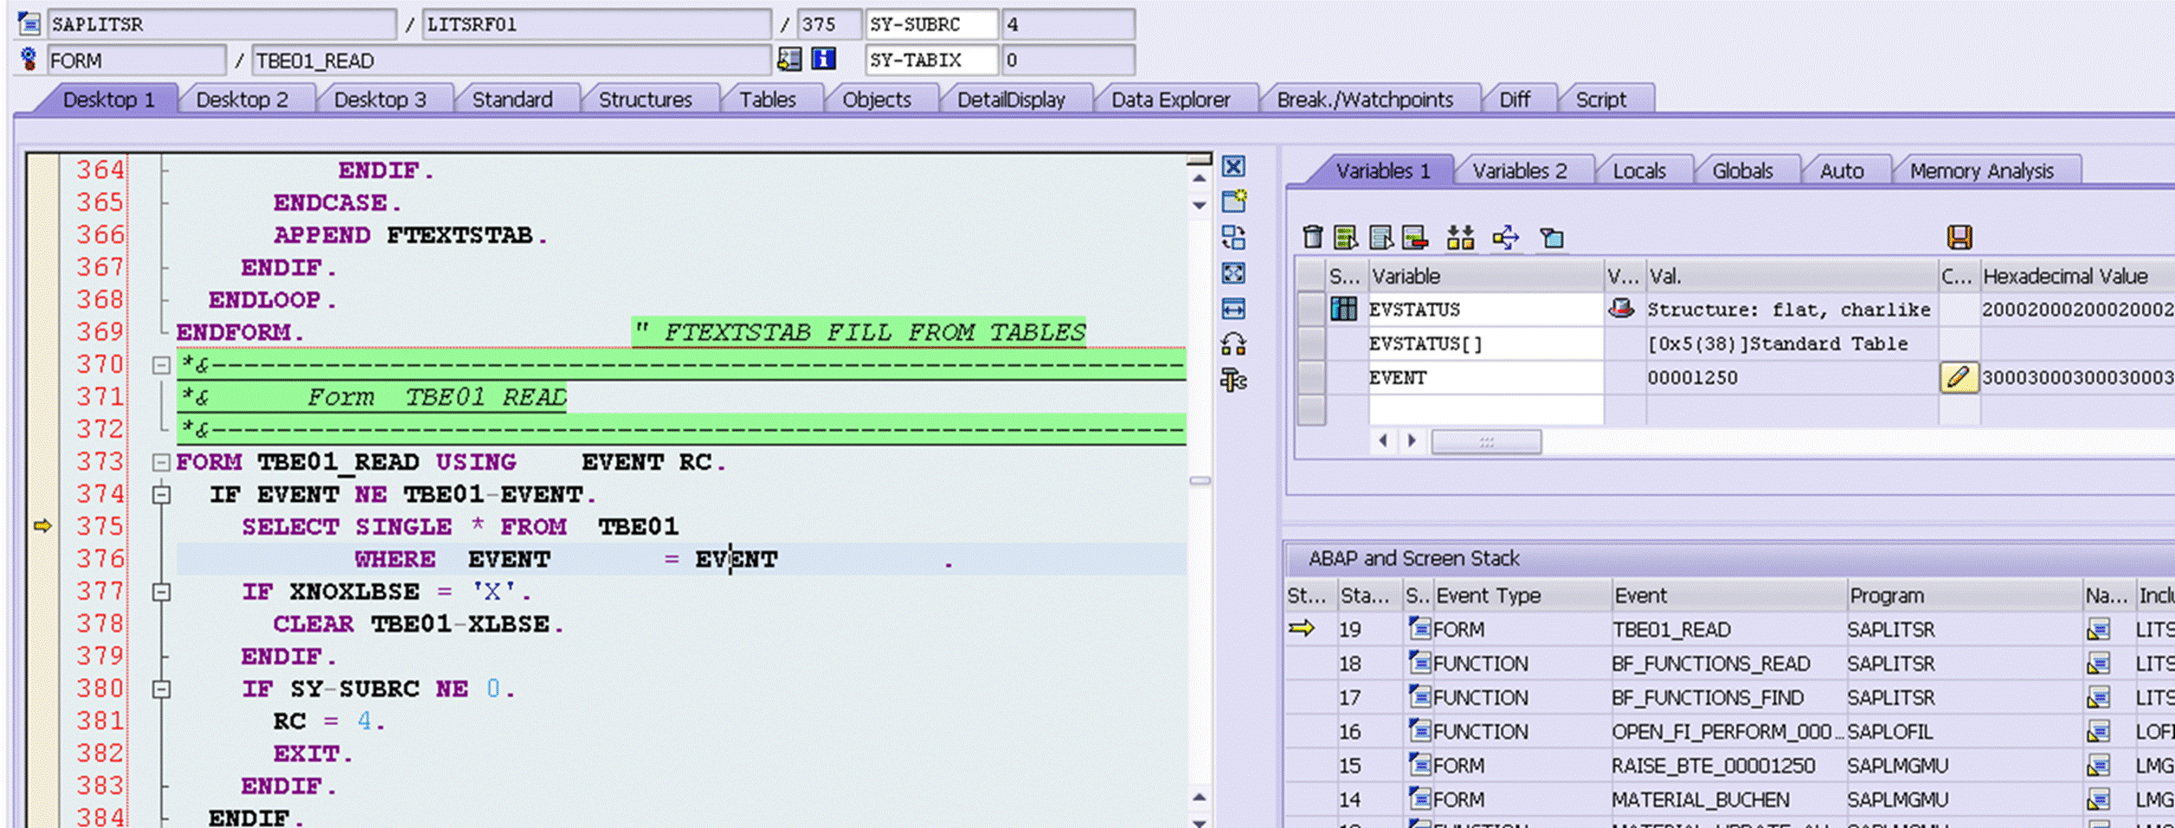Click the program icon beside SAPLITSR
Image resolution: width=2175 pixels, height=828 pixels.
click(x=29, y=23)
